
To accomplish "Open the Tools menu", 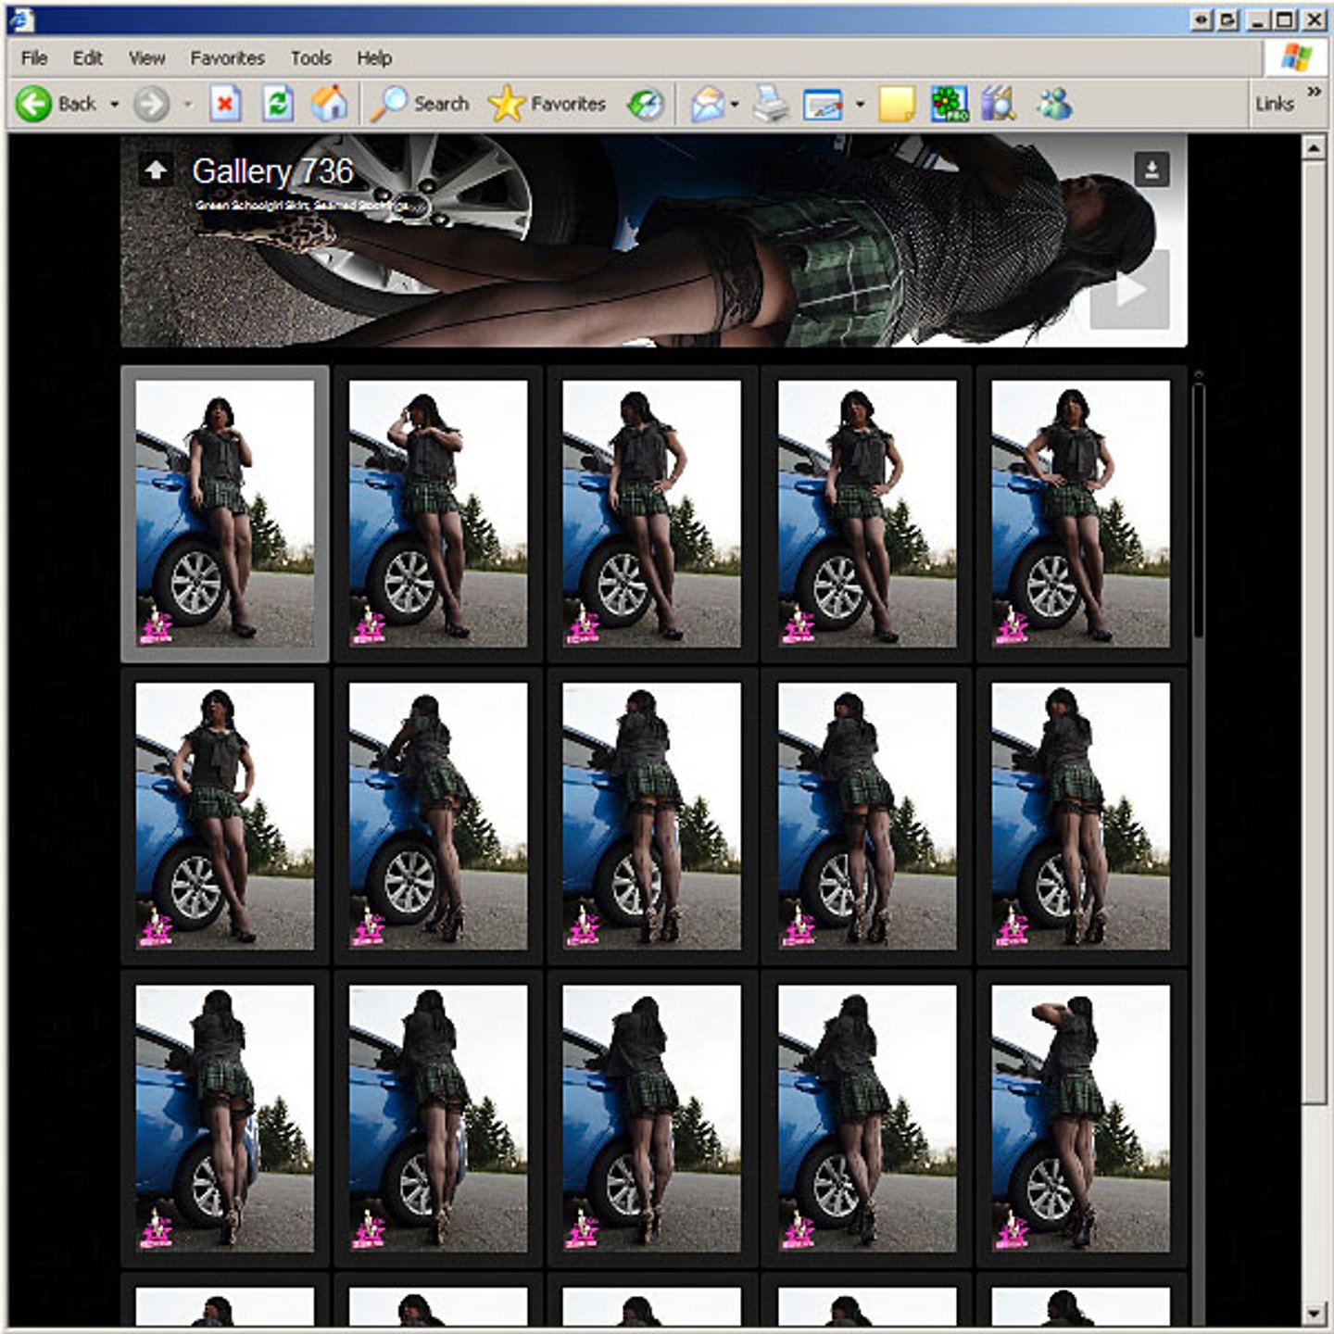I will point(310,57).
